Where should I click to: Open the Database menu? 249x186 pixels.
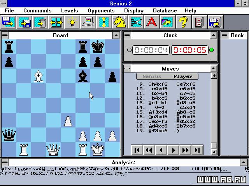(165, 11)
